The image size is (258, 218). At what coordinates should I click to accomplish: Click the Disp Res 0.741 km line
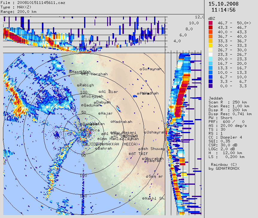[x=230, y=114]
